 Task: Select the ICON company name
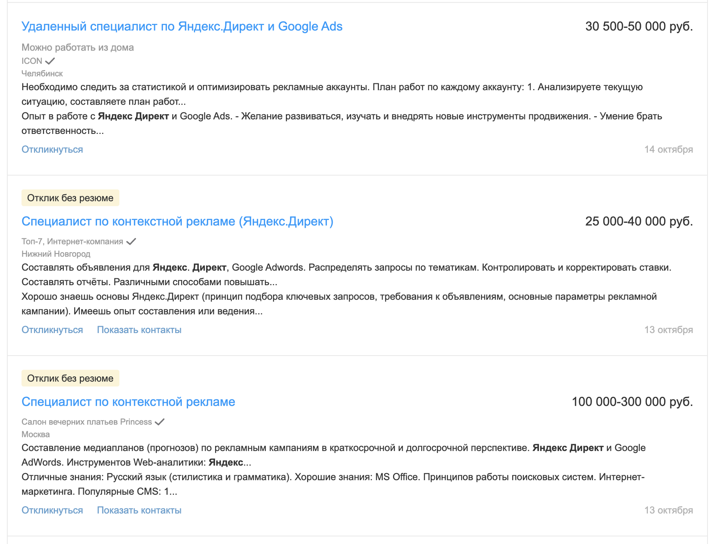pyautogui.click(x=32, y=61)
